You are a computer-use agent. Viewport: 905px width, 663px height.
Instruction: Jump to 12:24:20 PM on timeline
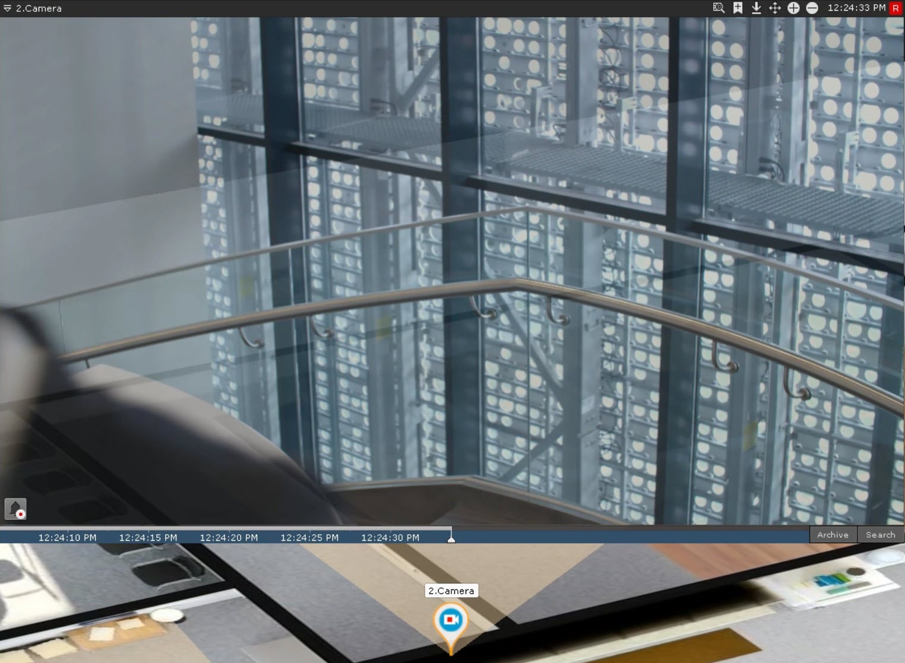pyautogui.click(x=229, y=538)
